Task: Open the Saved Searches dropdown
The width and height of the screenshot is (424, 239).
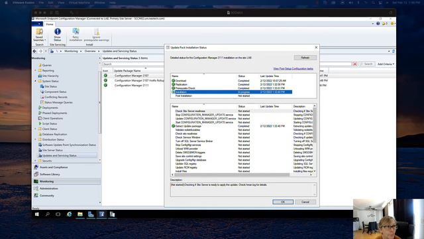Action: point(40,35)
